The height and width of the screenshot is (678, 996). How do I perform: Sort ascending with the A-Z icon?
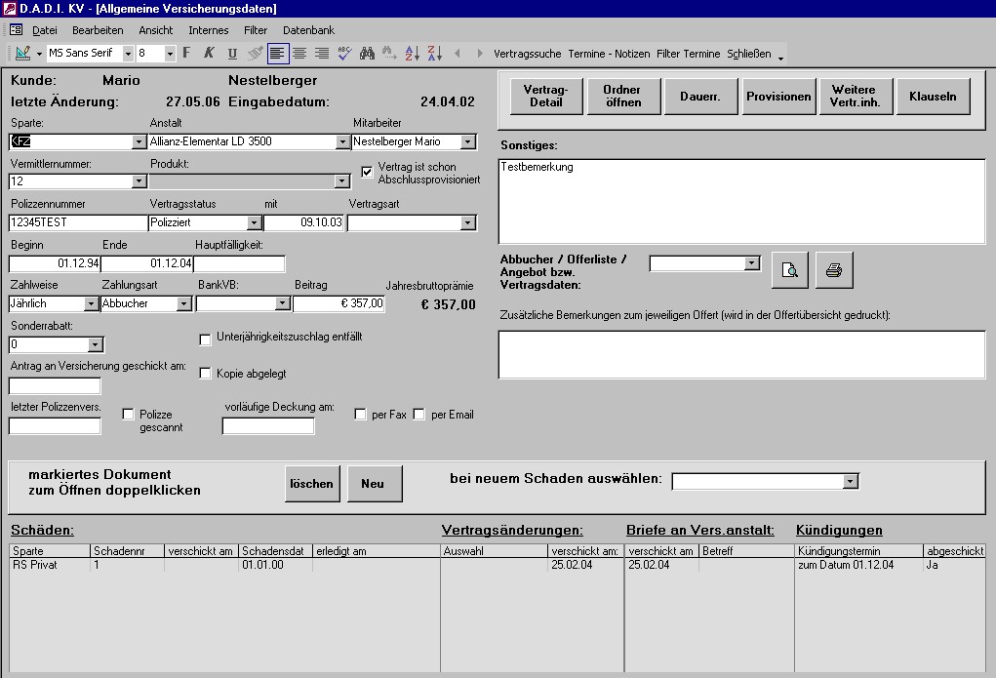(412, 54)
